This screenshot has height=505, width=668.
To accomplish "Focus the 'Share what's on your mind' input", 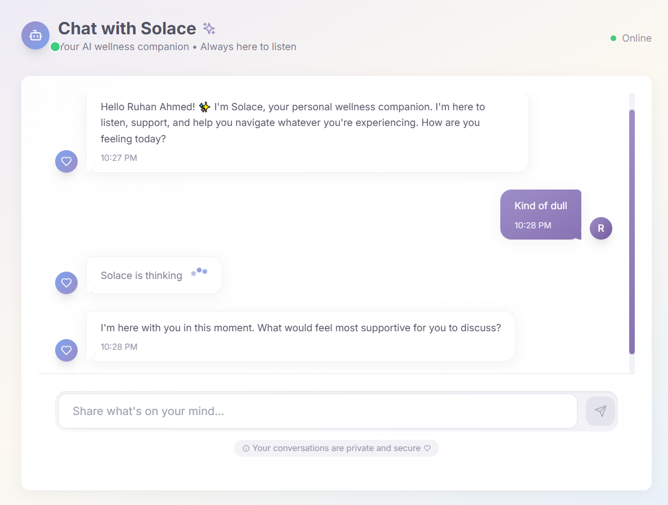I will tap(317, 411).
